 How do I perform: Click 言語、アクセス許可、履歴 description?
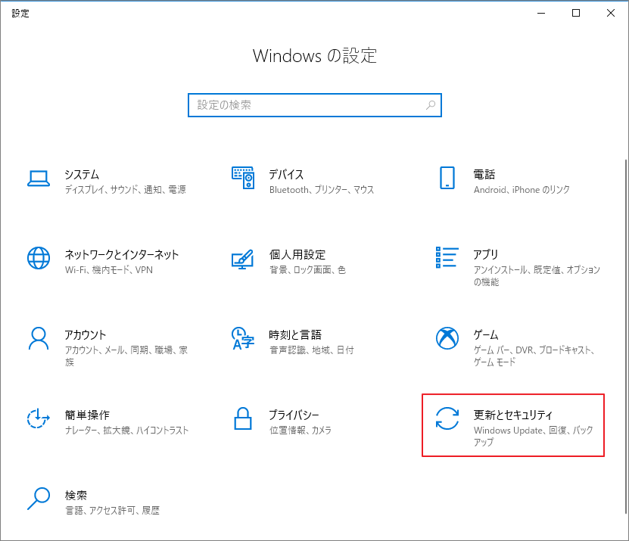click(112, 511)
